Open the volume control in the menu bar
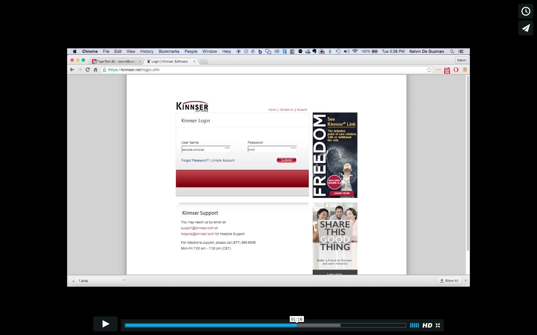The width and height of the screenshot is (537, 335). point(346,51)
